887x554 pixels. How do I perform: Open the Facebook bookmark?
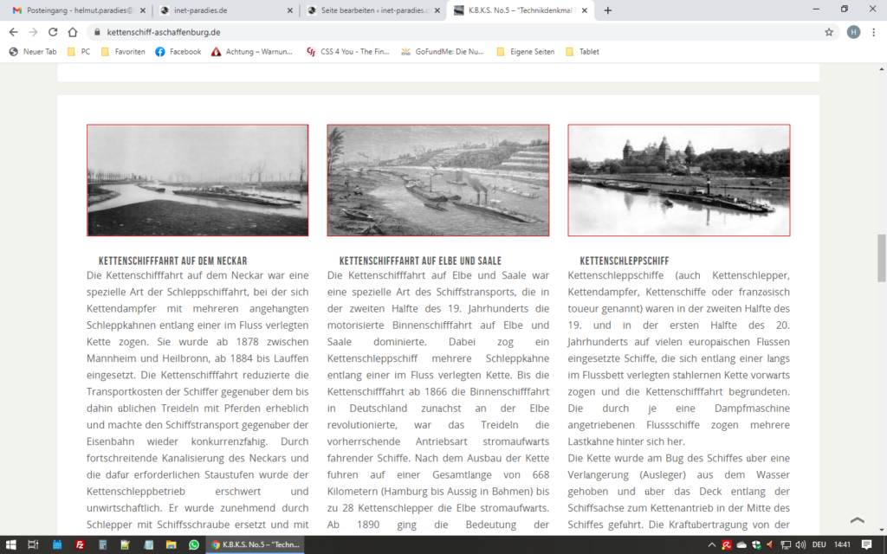click(x=178, y=51)
